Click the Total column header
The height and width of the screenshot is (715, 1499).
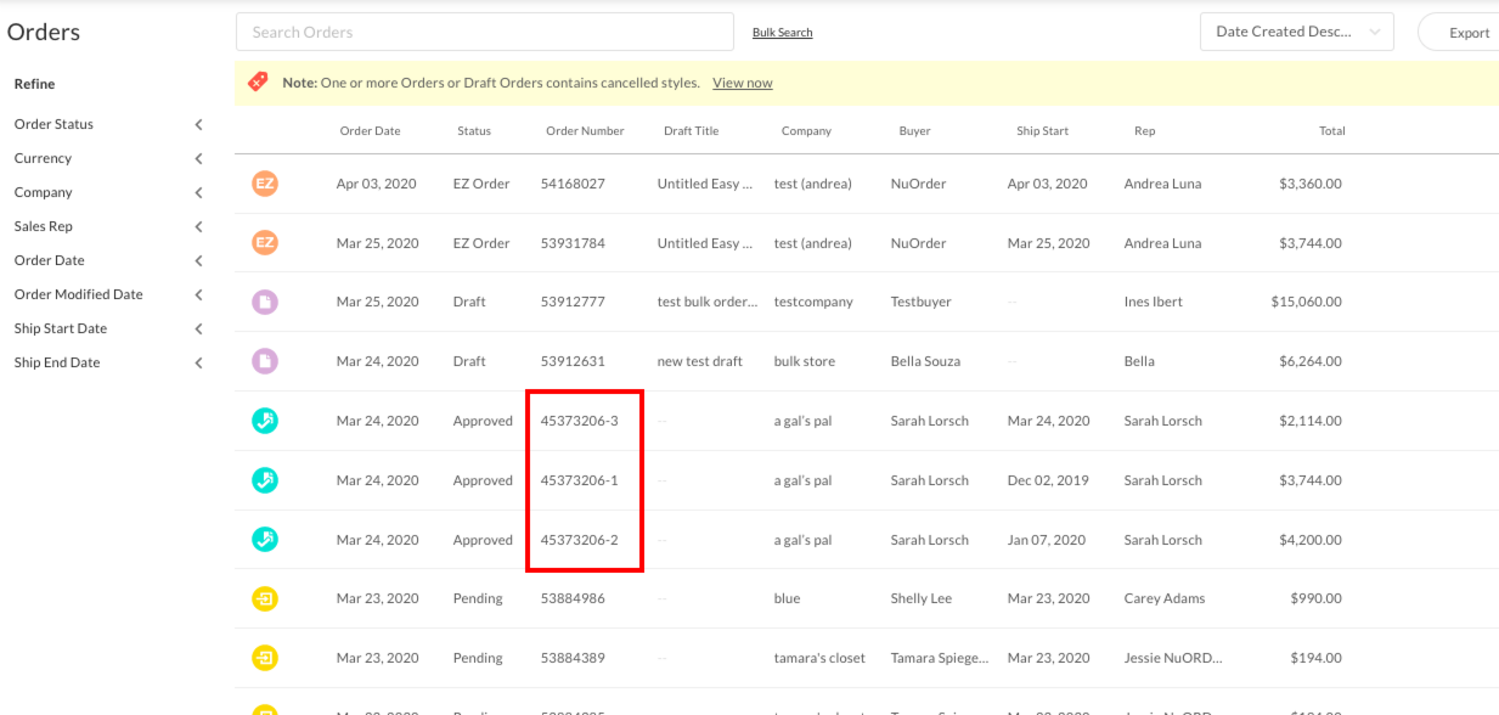[x=1332, y=131]
